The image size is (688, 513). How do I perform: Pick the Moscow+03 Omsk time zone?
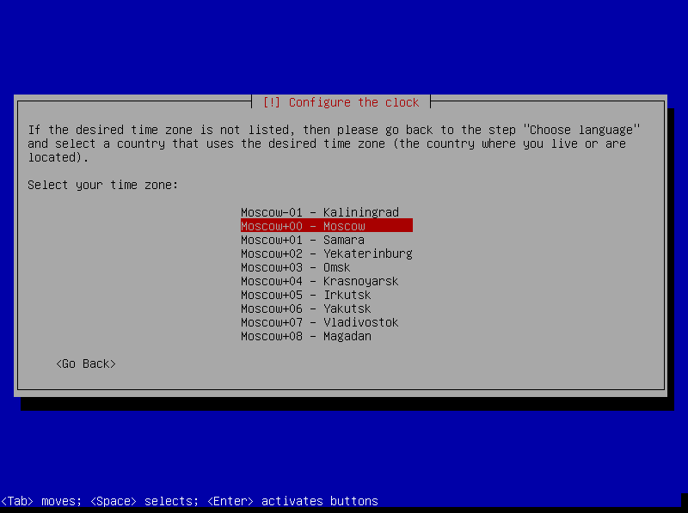[x=295, y=267]
